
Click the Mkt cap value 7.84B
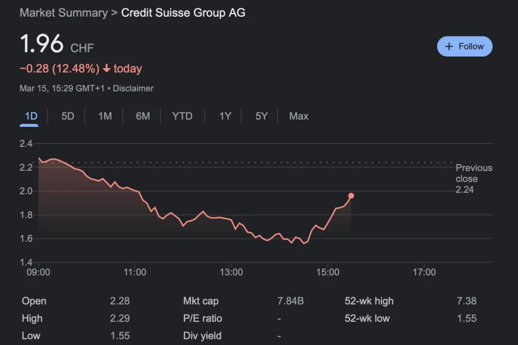point(290,301)
